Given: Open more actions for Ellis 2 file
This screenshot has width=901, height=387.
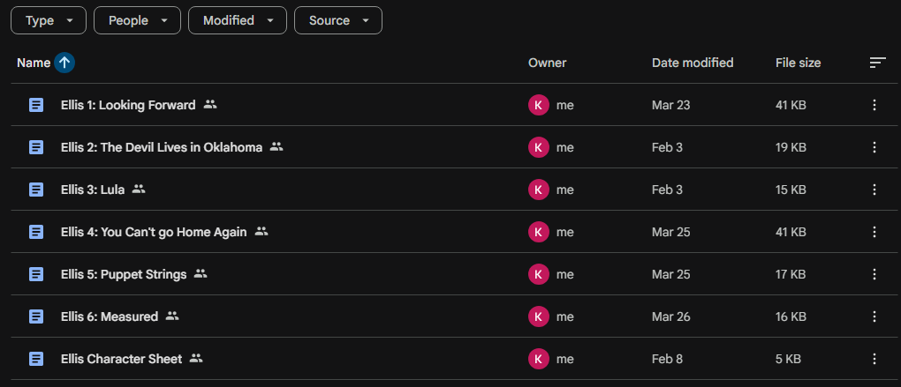Looking at the screenshot, I should (874, 147).
